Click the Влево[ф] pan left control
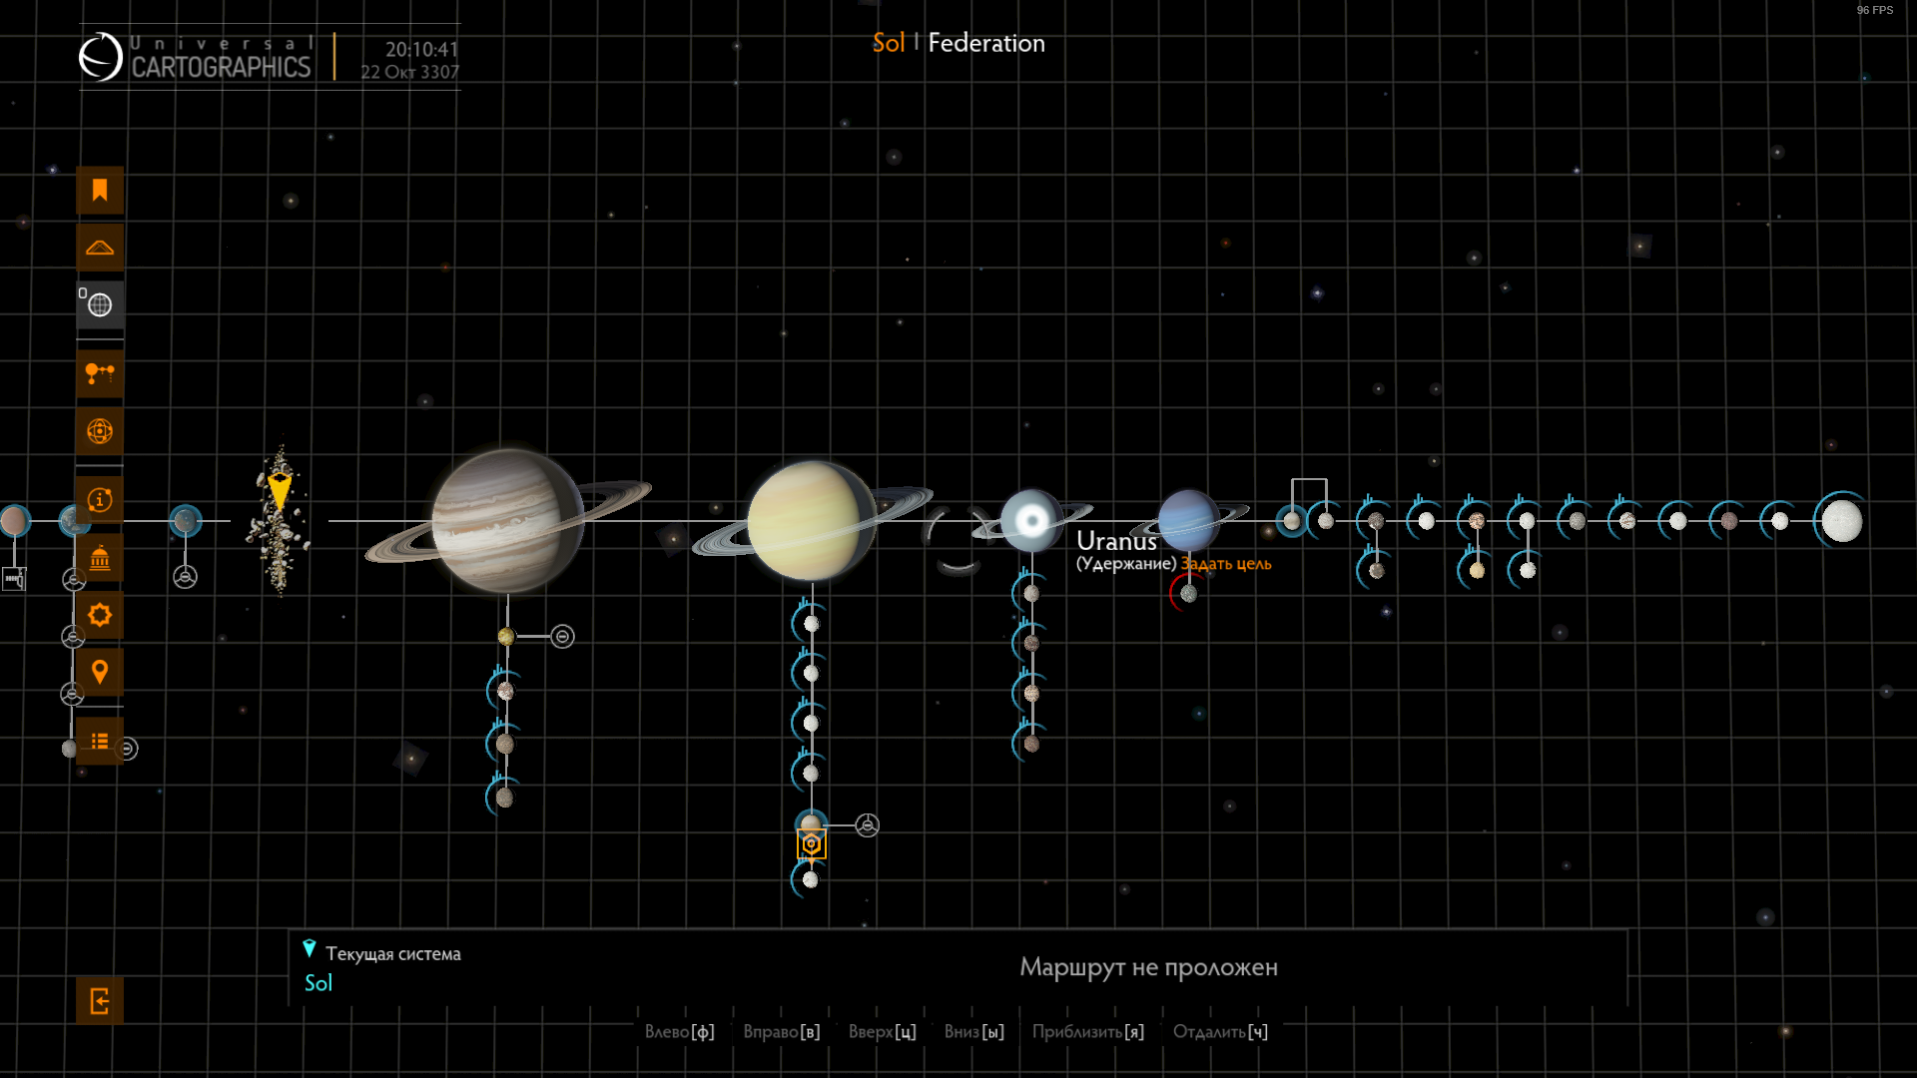1917x1078 pixels. click(680, 1032)
